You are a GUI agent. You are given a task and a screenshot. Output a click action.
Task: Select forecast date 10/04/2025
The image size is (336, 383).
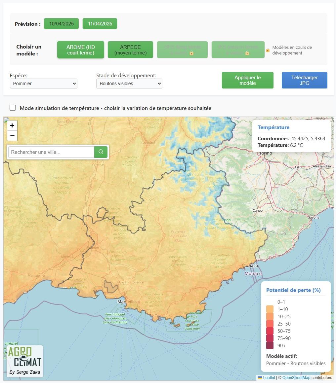[61, 24]
